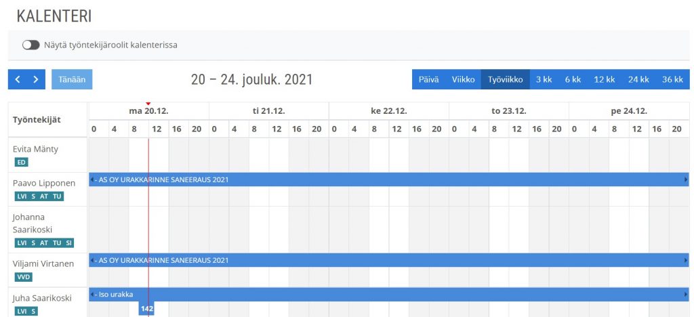Jump to Tänään
The image size is (694, 317).
pyautogui.click(x=72, y=79)
